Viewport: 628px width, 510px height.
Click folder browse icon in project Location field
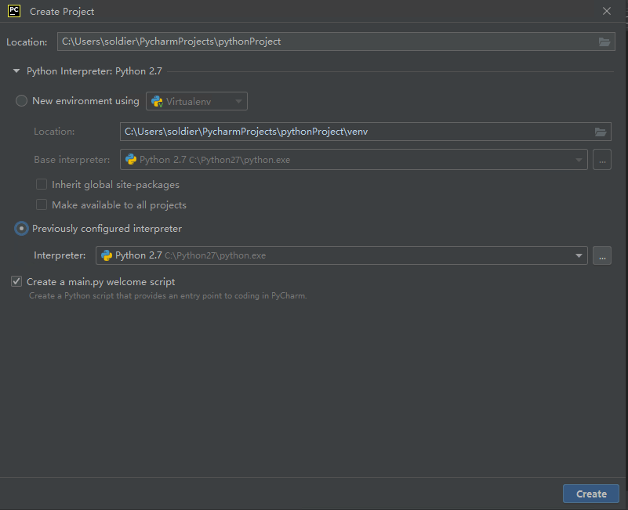point(604,42)
